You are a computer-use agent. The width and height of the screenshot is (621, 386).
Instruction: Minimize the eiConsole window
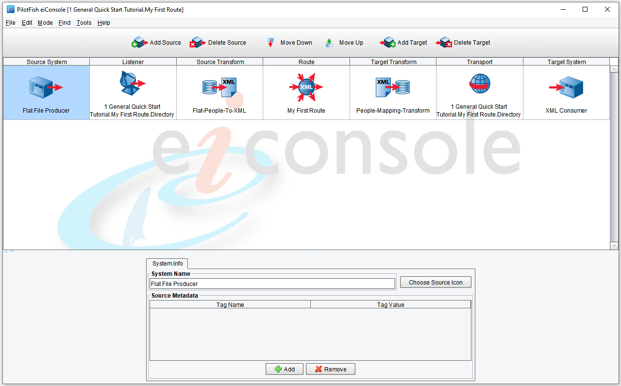[563, 9]
